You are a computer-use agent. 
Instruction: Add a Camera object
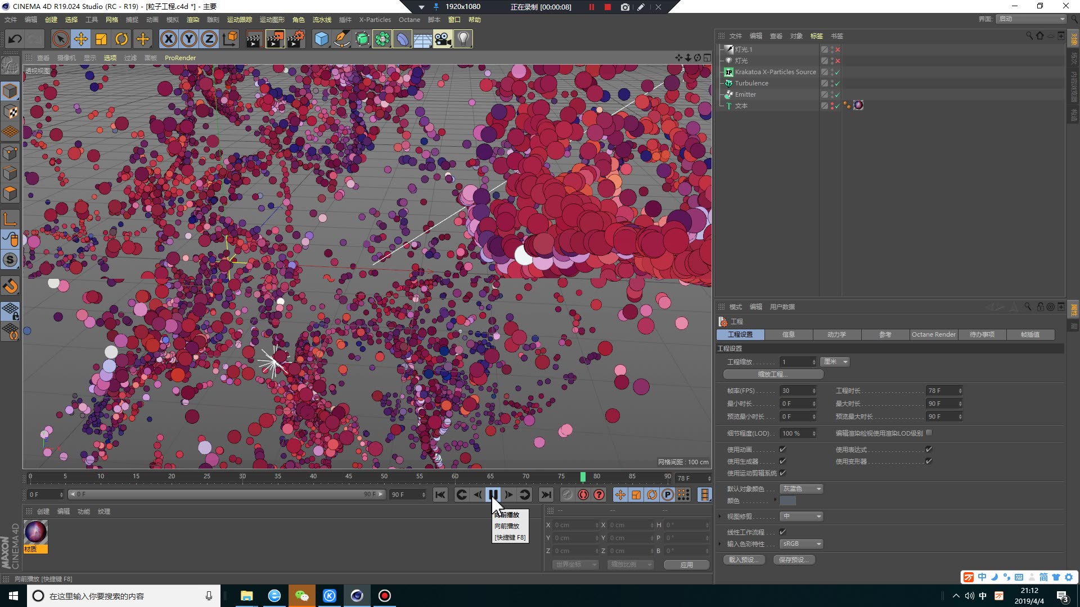(443, 39)
